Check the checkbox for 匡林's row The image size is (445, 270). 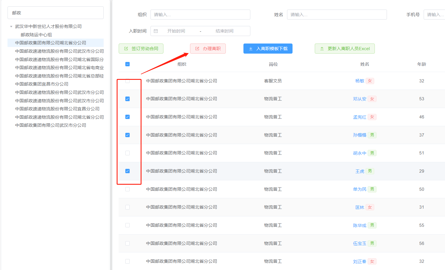[x=127, y=207]
